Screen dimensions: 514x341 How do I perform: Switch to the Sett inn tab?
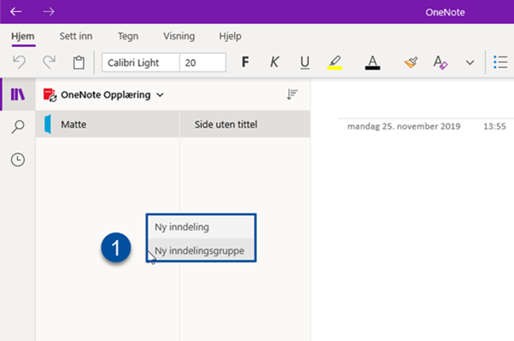coord(76,36)
